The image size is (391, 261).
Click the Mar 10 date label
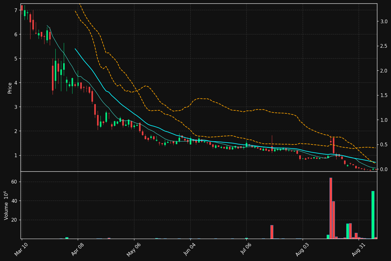(x=22, y=249)
